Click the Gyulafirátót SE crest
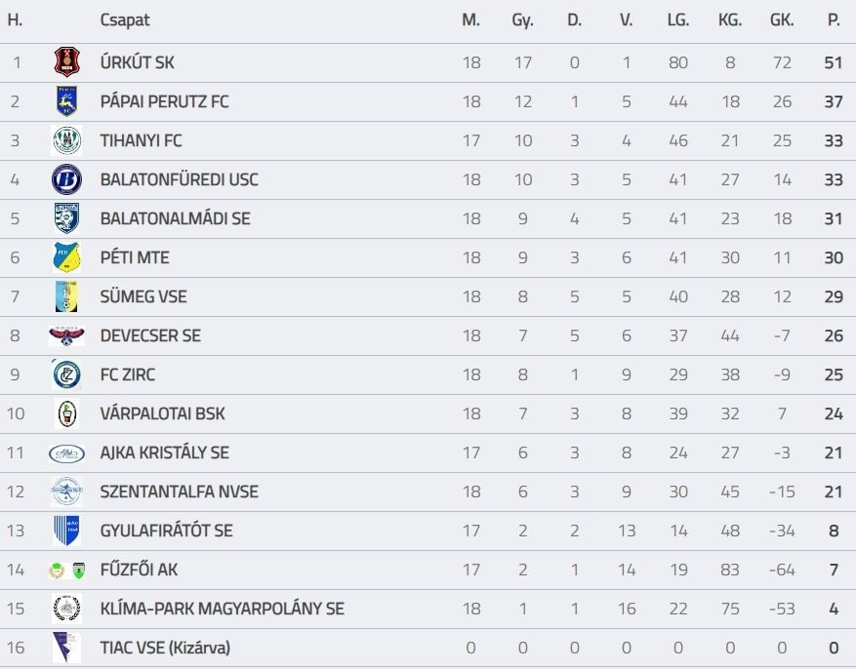Viewport: 856px width, 669px height. pos(66,531)
